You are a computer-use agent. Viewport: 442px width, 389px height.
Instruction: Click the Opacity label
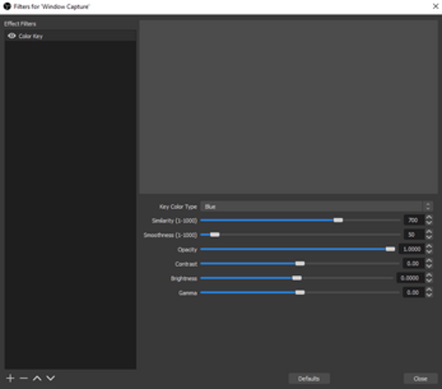(x=187, y=250)
